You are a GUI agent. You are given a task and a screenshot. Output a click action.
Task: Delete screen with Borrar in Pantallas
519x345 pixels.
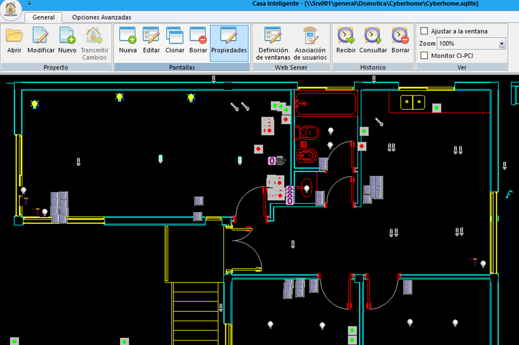[x=198, y=36]
